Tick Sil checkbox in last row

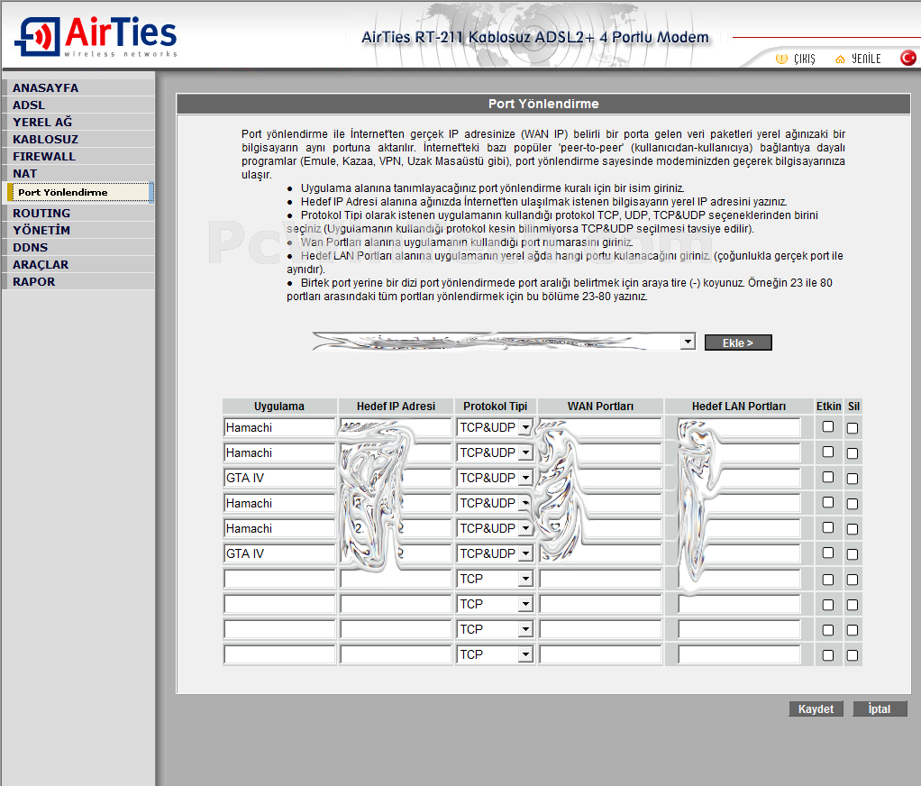pos(853,655)
